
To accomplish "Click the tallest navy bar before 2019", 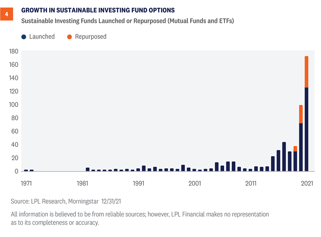I will (x=284, y=157).
